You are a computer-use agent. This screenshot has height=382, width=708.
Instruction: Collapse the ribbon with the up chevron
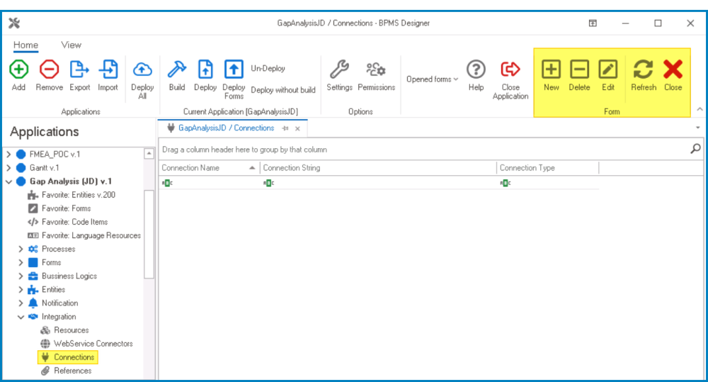coord(700,109)
